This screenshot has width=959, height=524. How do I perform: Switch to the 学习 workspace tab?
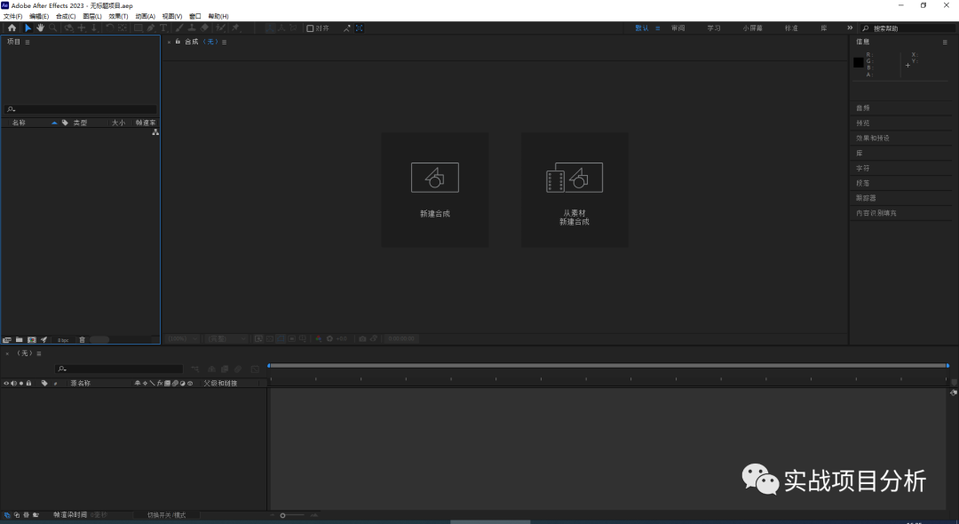713,28
